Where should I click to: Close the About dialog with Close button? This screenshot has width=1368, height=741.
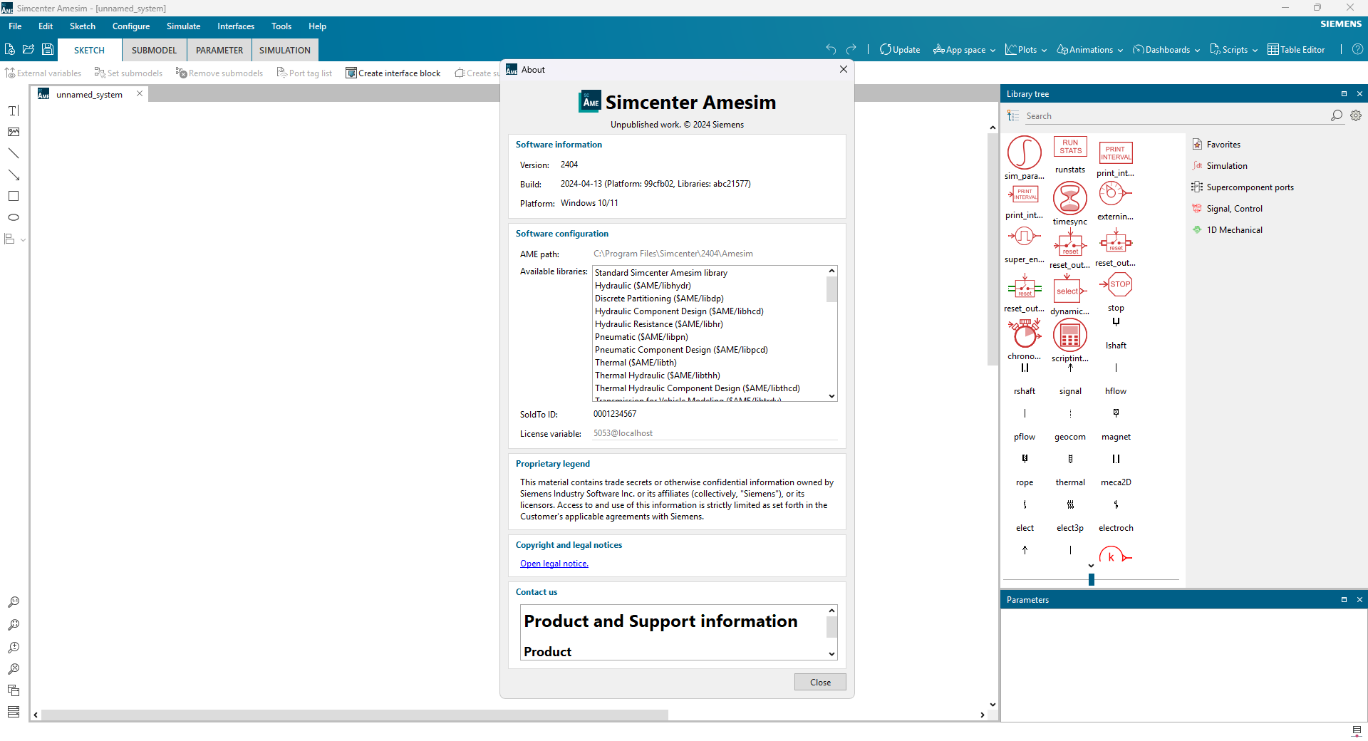point(820,682)
